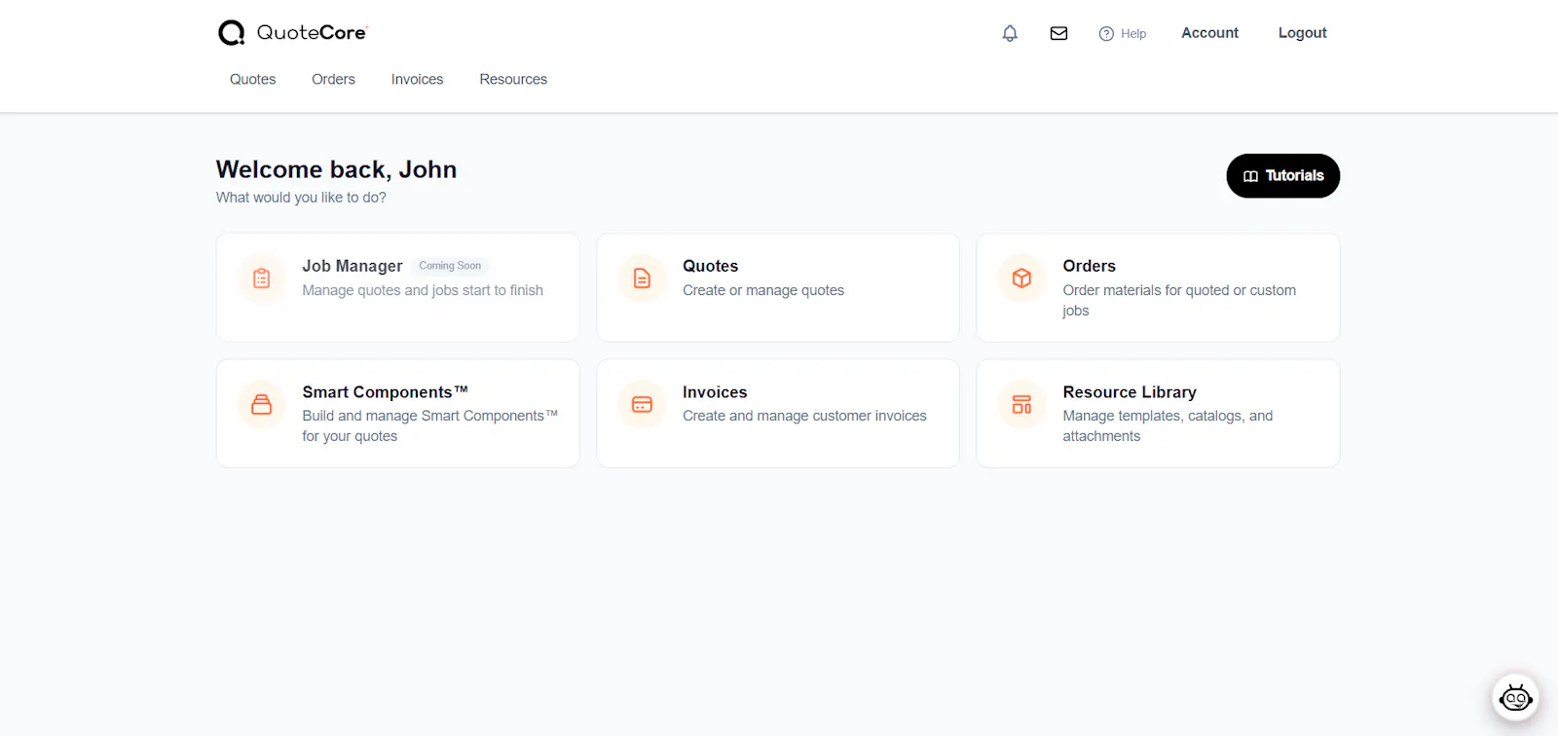Viewport: 1558px width, 736px height.
Task: Click the Resource Library heading
Action: (1130, 391)
